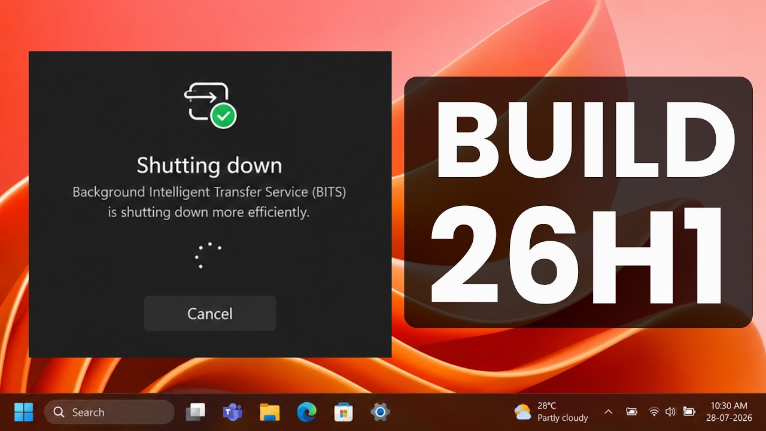Click the taskbar Search box
This screenshot has height=431, width=766.
click(x=110, y=412)
